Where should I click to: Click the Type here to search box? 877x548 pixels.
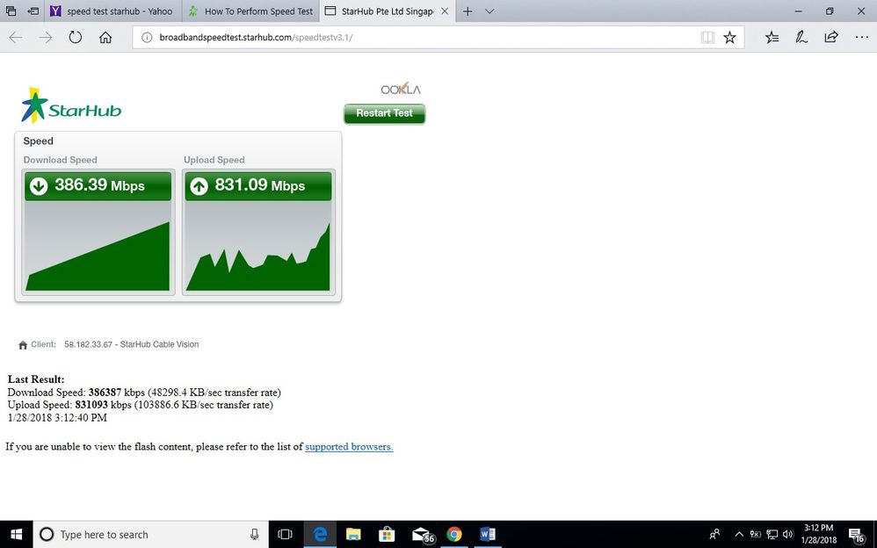[x=151, y=535]
